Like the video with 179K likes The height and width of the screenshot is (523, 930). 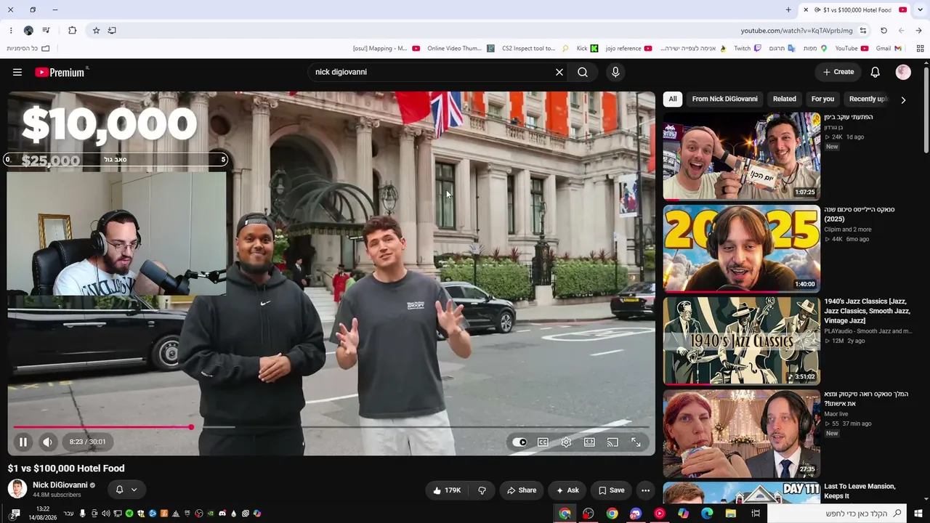[448, 490]
